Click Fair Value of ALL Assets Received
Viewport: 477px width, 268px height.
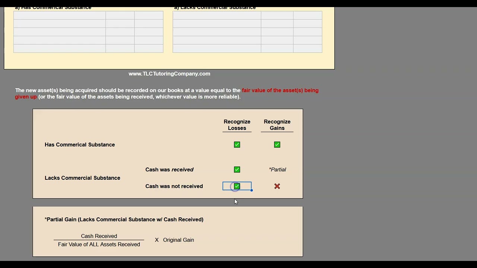click(x=99, y=244)
